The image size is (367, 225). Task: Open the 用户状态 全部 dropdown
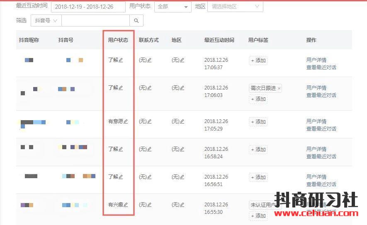[173, 7]
